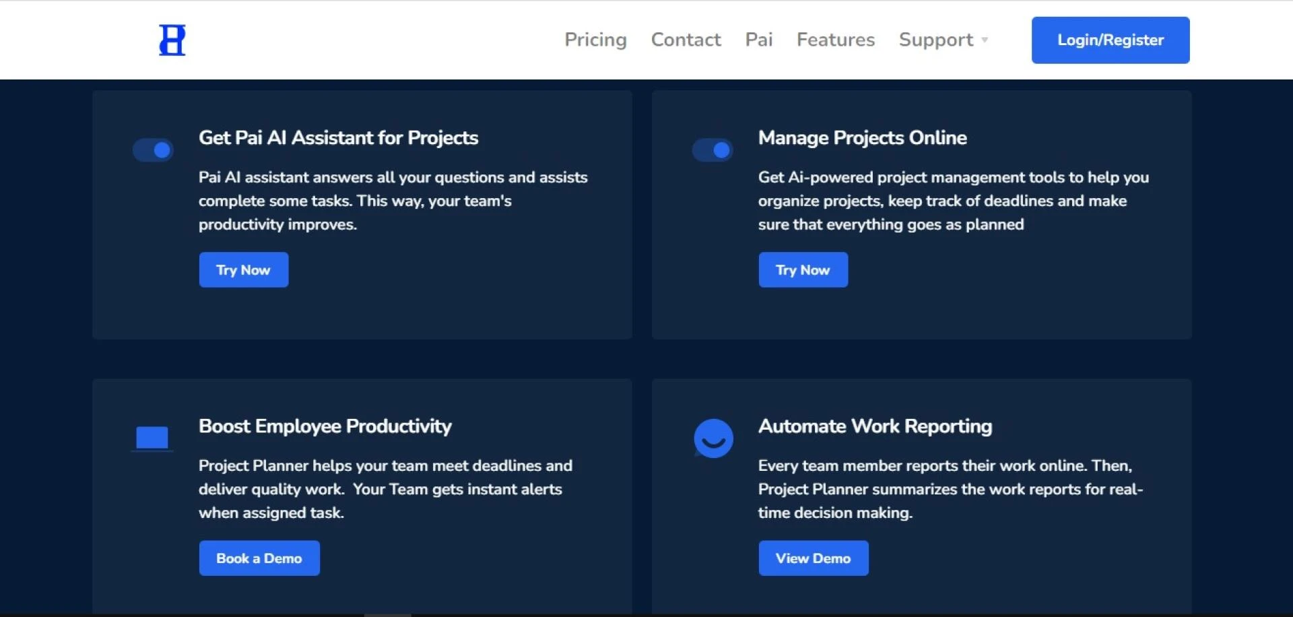Select Pai in the navigation bar
Screen dimensions: 1293x617
tap(758, 40)
